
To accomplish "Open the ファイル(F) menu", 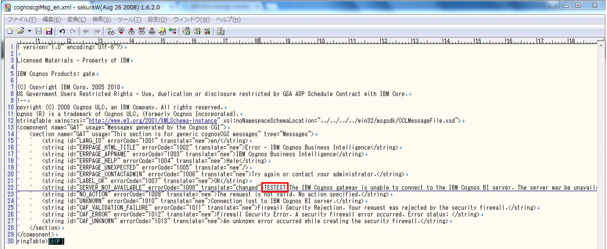I will 22,20.
